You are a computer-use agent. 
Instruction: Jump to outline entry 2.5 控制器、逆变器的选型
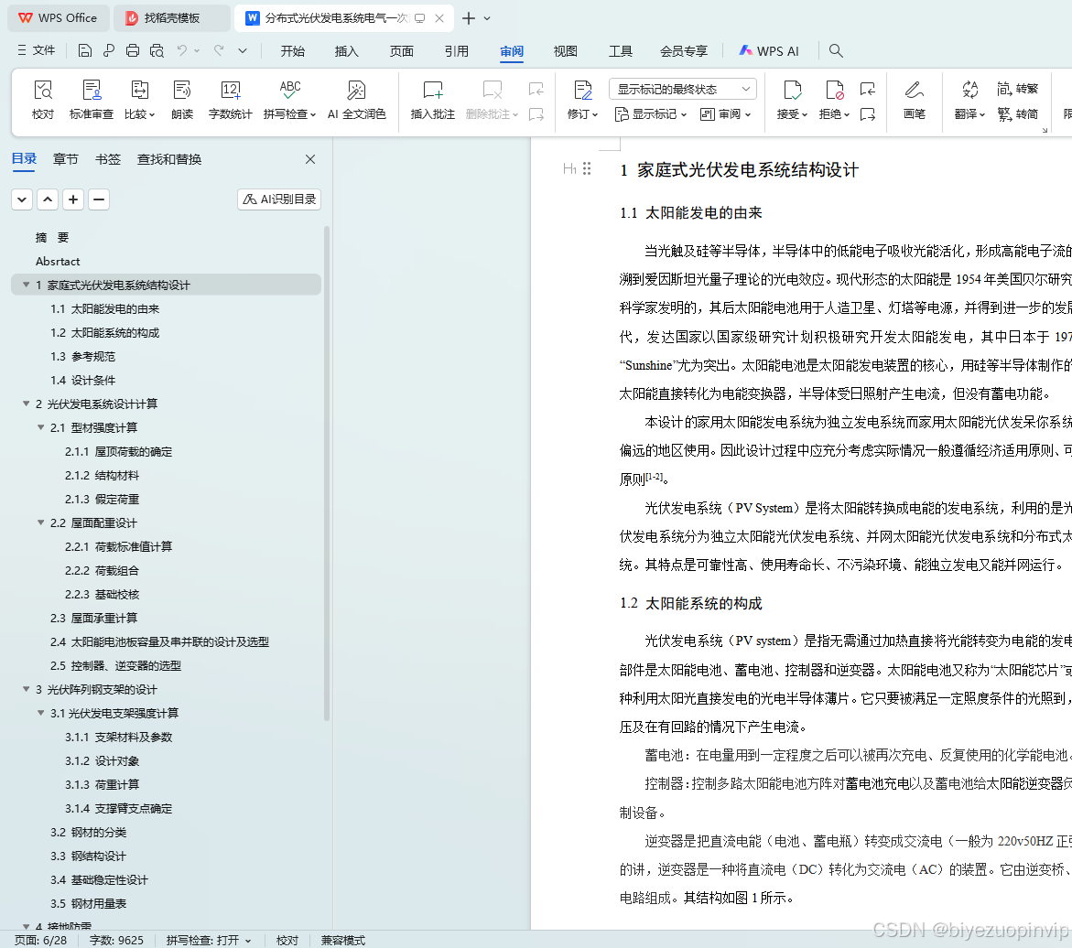coord(115,665)
